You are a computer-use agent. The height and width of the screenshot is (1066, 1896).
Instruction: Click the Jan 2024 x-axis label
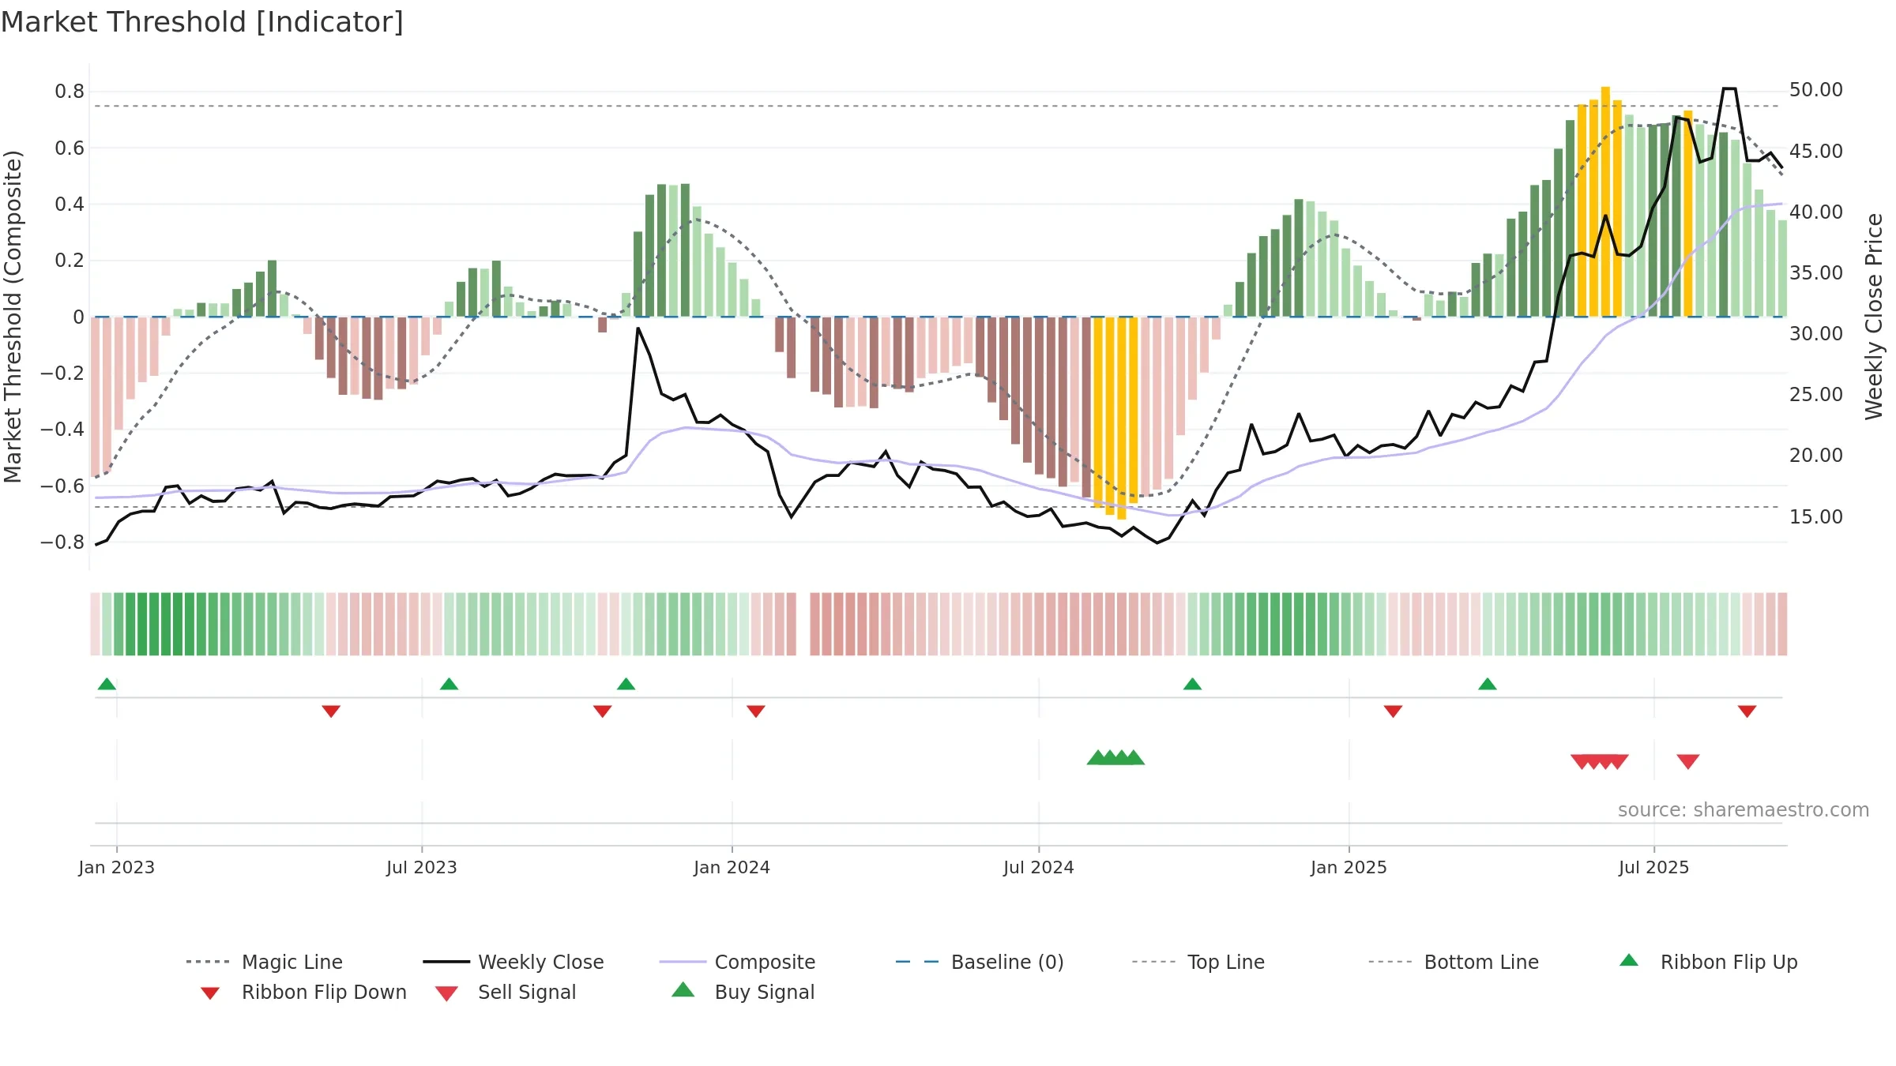point(732,867)
